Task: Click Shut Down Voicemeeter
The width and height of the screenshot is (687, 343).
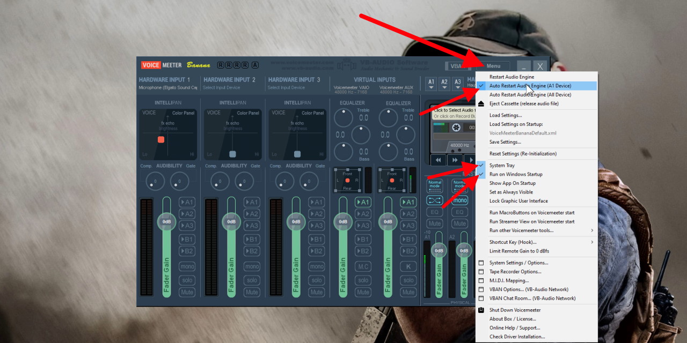Action: [515, 310]
